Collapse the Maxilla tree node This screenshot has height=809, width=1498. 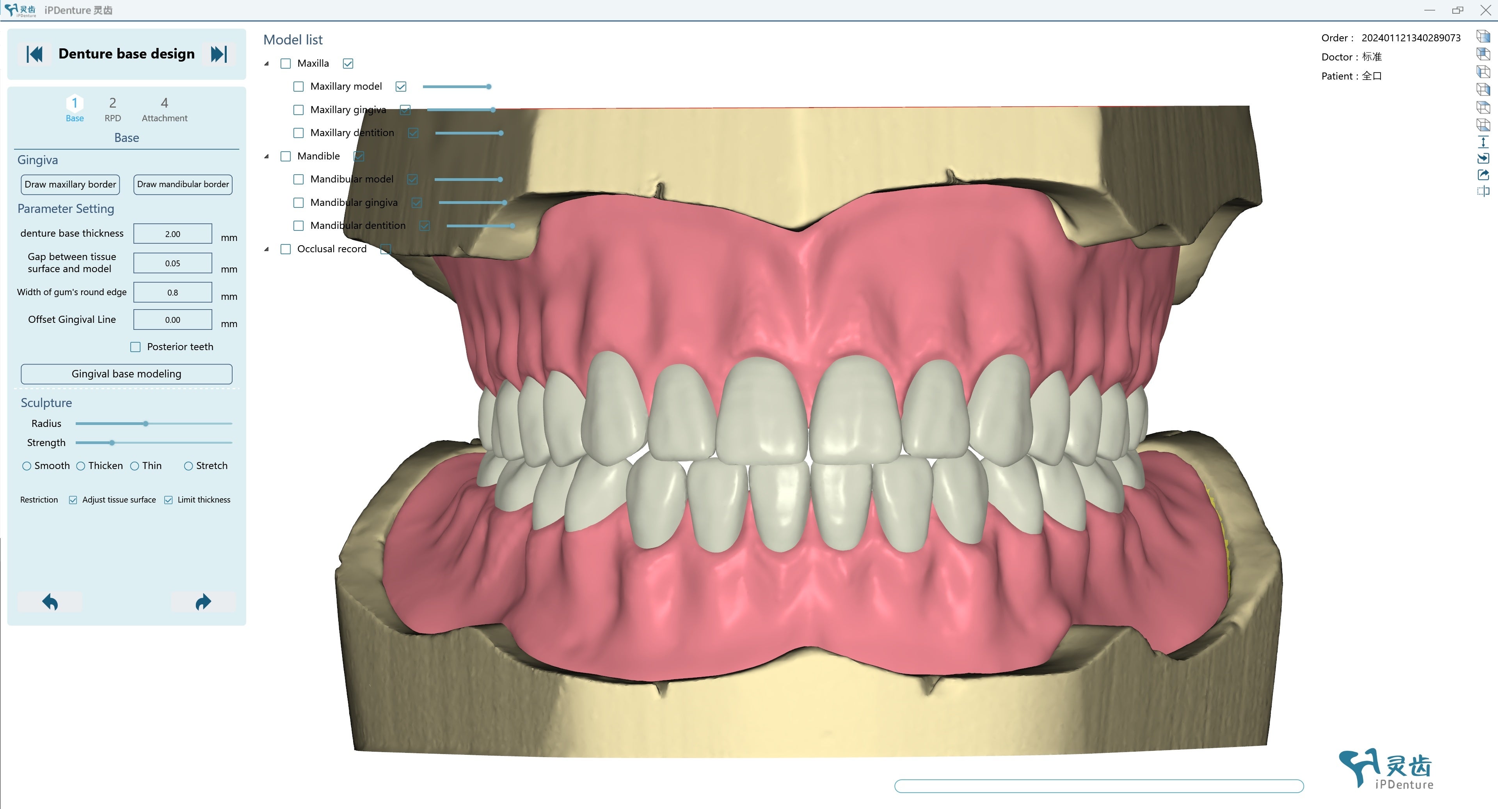[267, 63]
